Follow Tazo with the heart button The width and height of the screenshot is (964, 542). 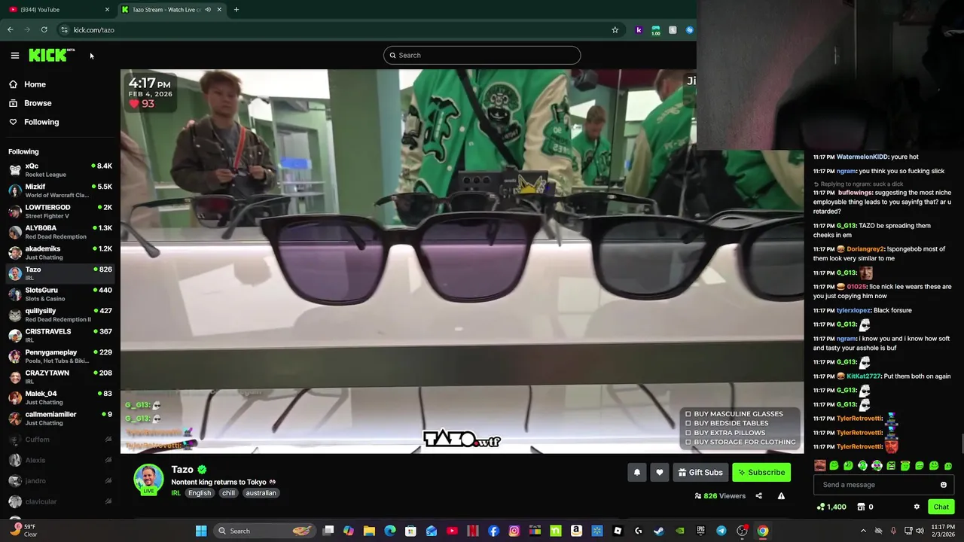point(660,472)
